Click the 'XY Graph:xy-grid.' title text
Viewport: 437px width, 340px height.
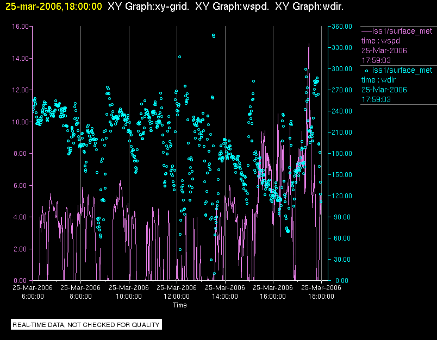pos(148,7)
